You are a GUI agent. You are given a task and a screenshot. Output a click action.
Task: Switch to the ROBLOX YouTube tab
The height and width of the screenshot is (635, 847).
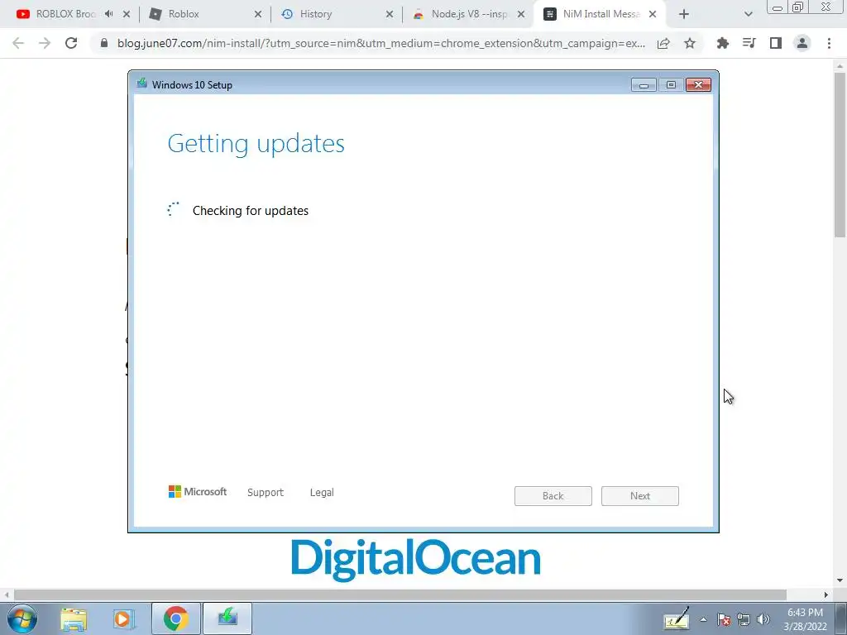65,14
